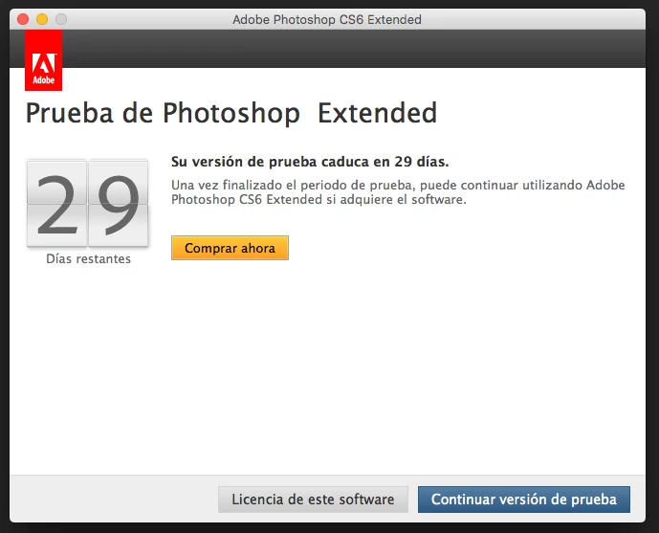Screen dimensions: 659x533
Task: Continue with Continuar versión de prueba button
Action: [x=524, y=500]
